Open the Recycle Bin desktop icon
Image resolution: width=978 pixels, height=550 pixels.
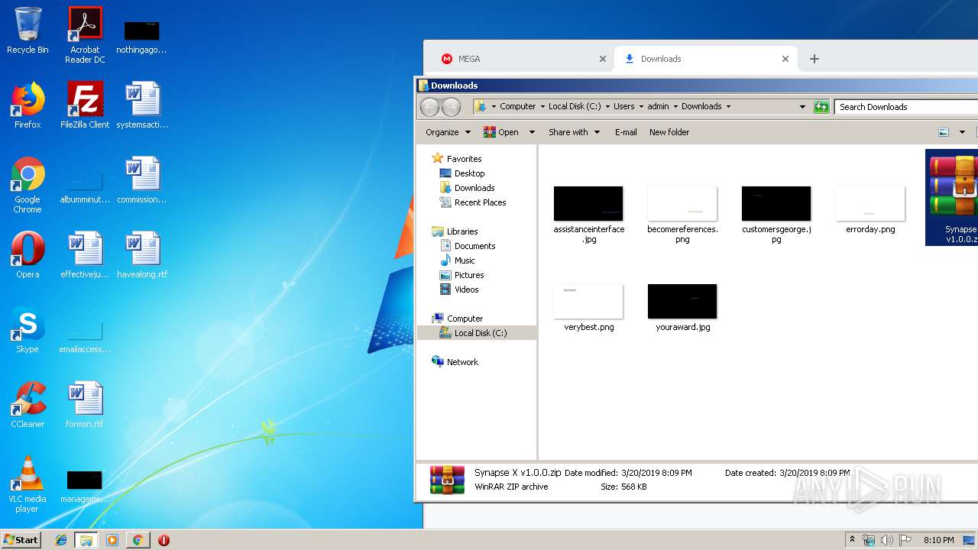pyautogui.click(x=28, y=31)
